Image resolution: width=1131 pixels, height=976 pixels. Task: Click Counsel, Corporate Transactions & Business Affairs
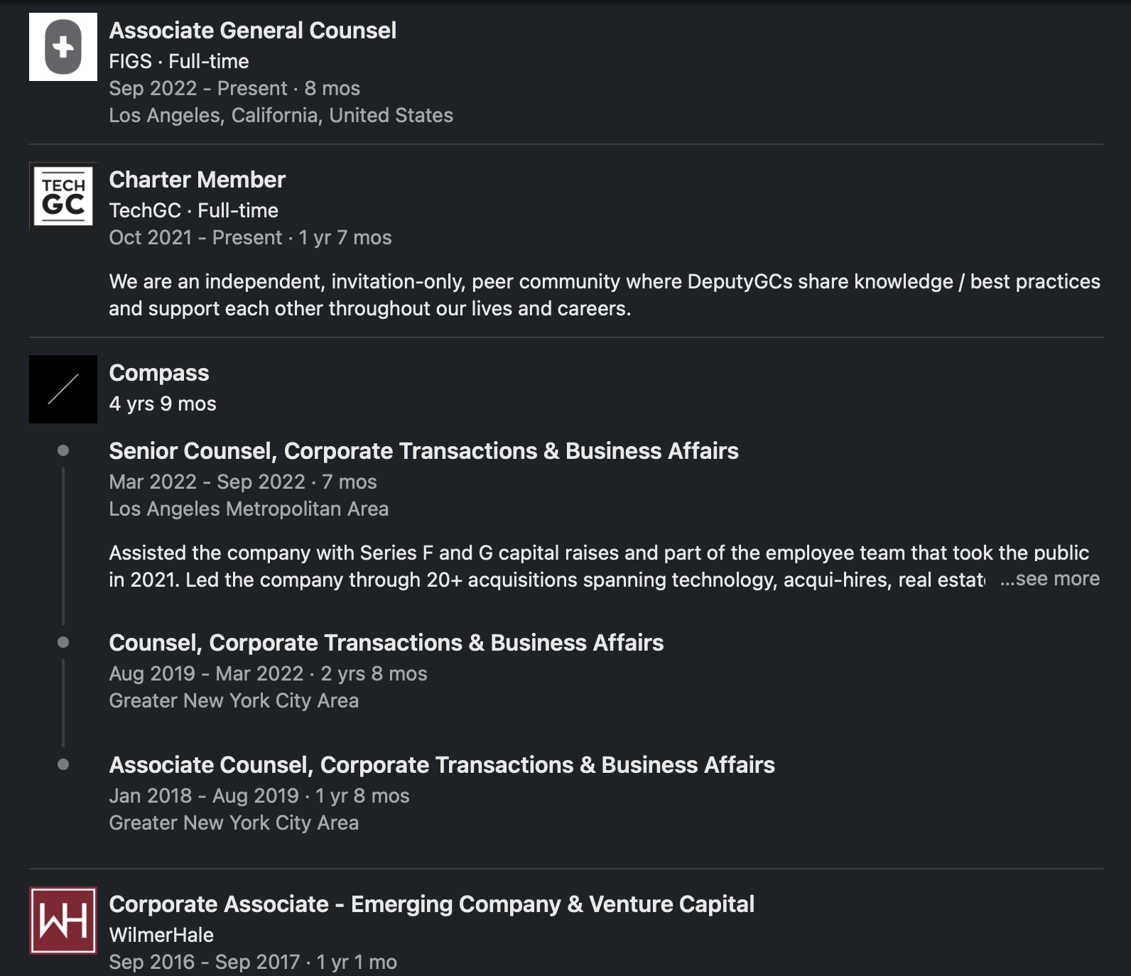386,643
